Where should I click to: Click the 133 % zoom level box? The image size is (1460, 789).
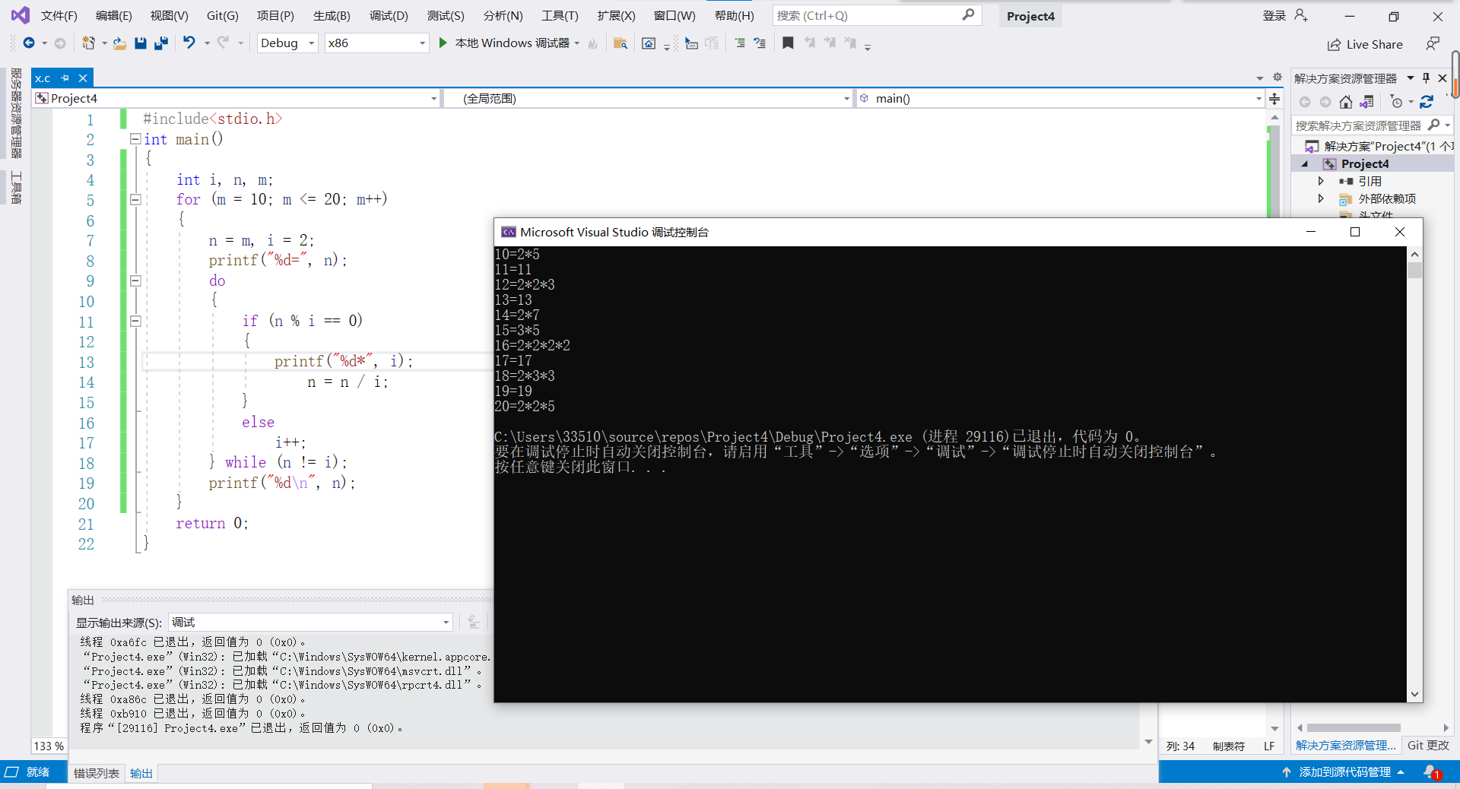(49, 746)
